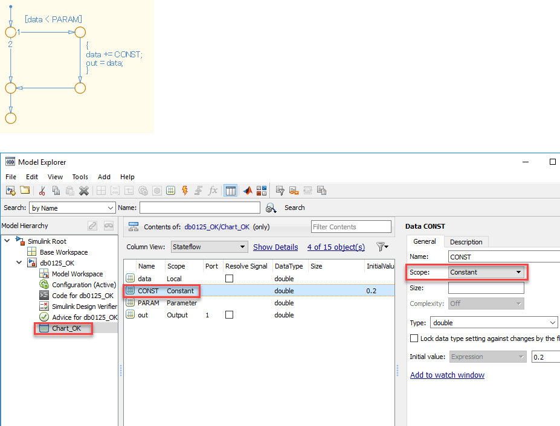Click the binoculars search options icon

click(x=271, y=208)
